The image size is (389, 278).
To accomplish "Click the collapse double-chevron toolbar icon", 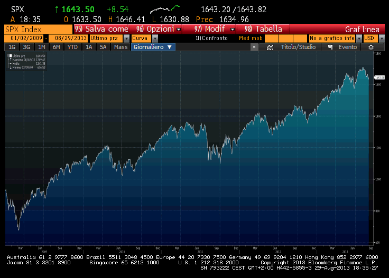I will [x=254, y=47].
